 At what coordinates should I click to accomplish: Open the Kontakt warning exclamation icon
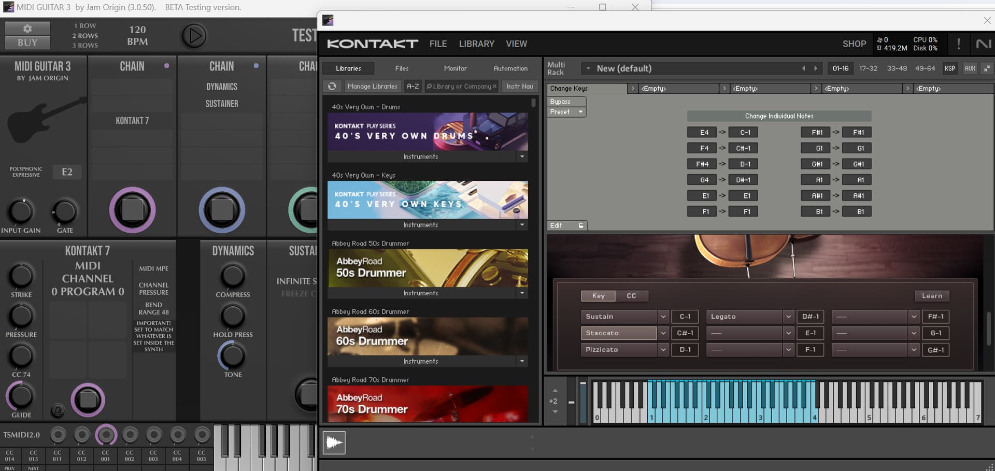(958, 44)
